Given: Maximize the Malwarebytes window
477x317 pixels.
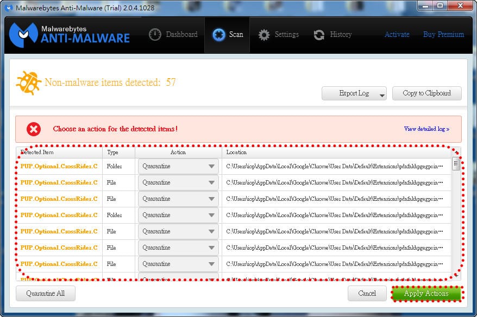Looking at the screenshot, I should 440,6.
